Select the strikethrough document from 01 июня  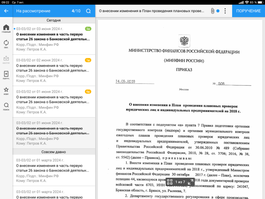(x=54, y=133)
